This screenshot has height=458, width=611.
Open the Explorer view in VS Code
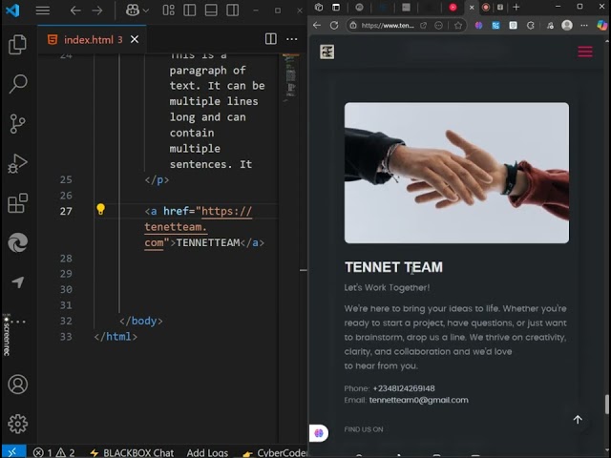click(17, 44)
